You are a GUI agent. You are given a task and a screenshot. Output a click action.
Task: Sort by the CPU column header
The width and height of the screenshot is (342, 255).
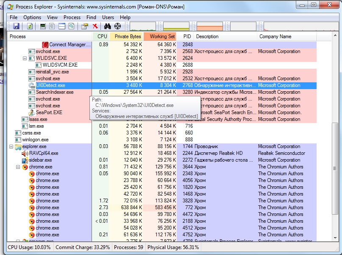click(100, 36)
